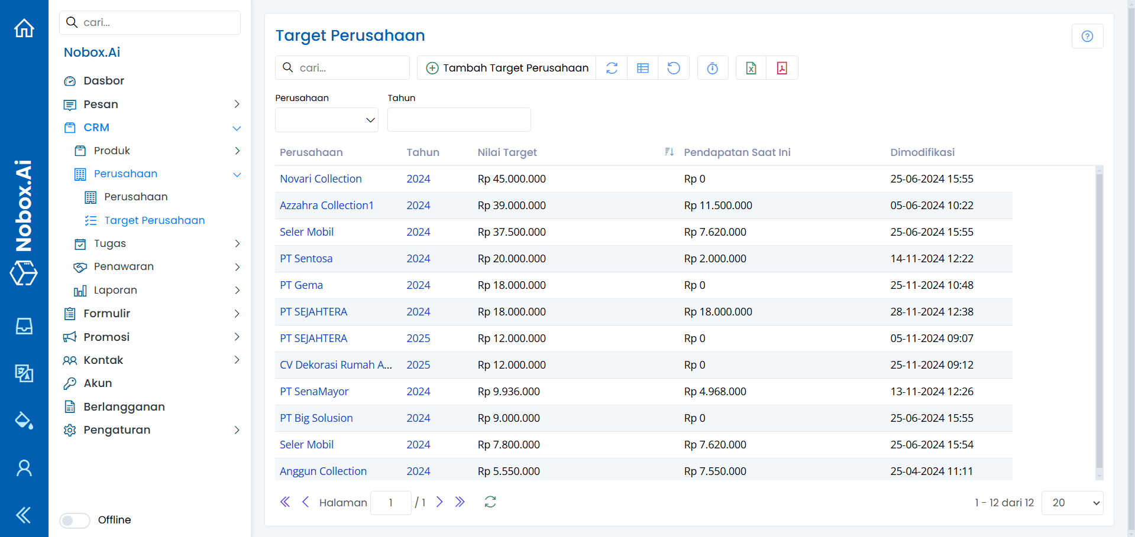Toggle the Offline switch
This screenshot has width=1135, height=537.
[75, 520]
